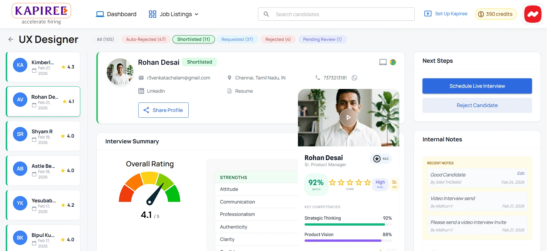Play Rohan Desai's video interview
The width and height of the screenshot is (547, 251).
point(348,117)
